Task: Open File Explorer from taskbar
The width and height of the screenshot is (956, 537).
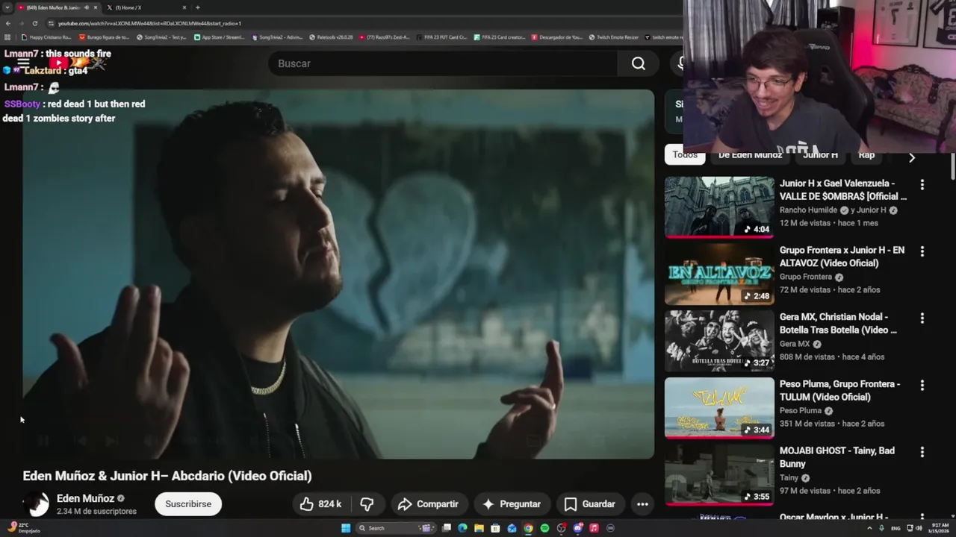Action: click(x=479, y=528)
